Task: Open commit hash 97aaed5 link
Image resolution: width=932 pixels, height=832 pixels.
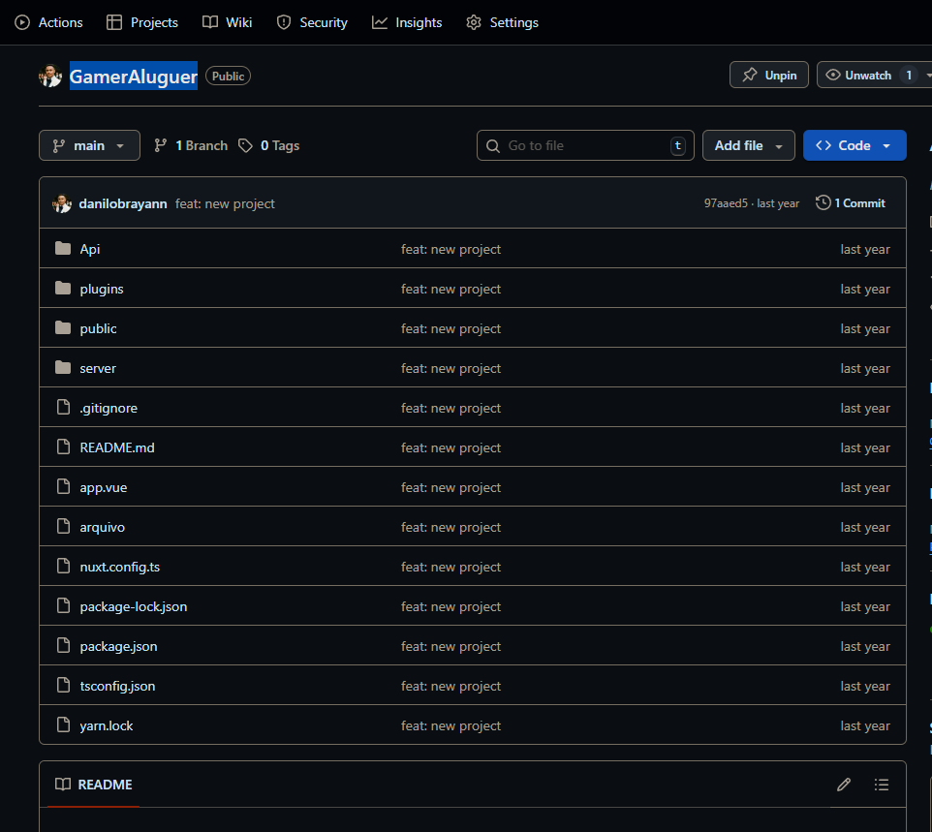Action: (x=726, y=203)
